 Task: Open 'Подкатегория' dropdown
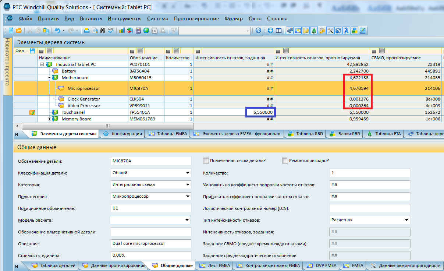[188, 196]
